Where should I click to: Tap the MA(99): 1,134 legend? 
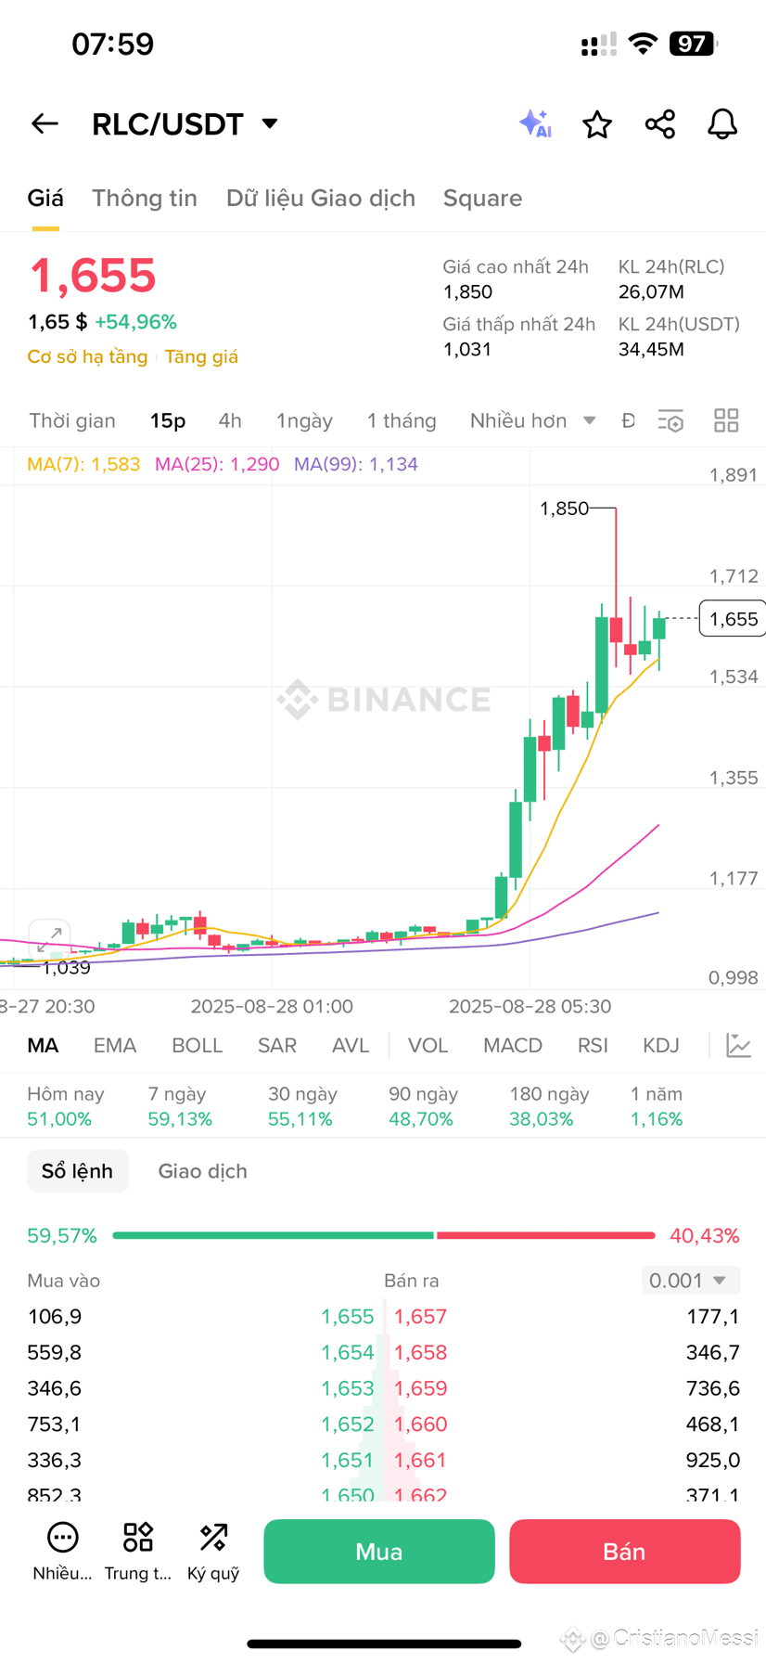356,464
